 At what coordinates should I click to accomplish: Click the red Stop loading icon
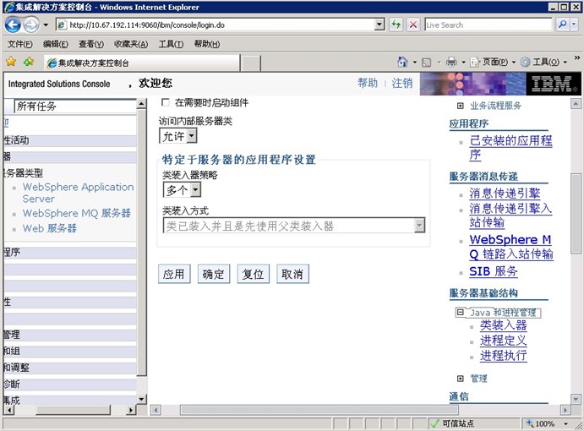click(412, 25)
